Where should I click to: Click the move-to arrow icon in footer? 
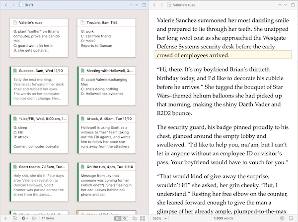[x=34, y=218]
